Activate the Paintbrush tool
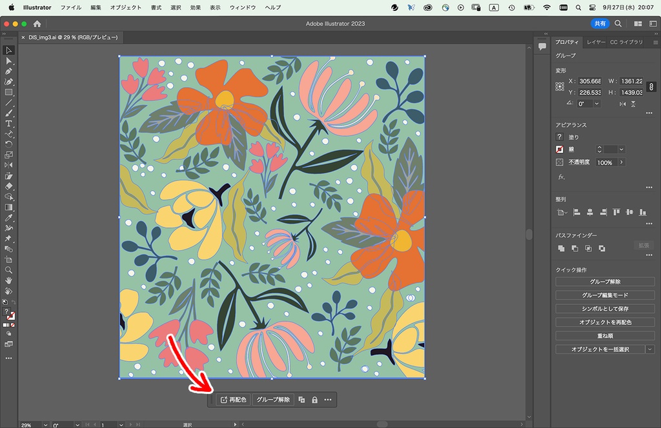This screenshot has width=661, height=428. tap(8, 113)
